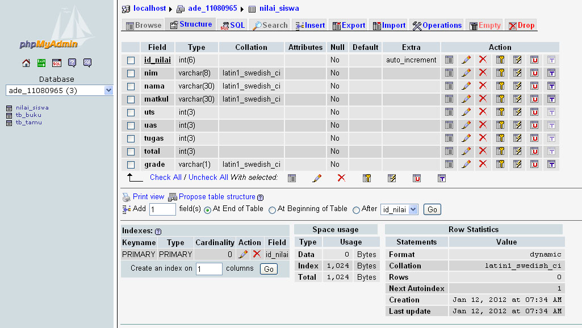This screenshot has height=328, width=582.
Task: Change selected fields pencil in With selected row
Action: 317,178
